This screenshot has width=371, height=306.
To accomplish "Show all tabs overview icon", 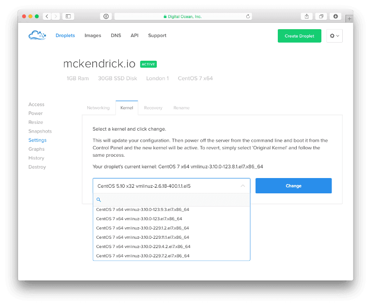I will click(x=321, y=16).
